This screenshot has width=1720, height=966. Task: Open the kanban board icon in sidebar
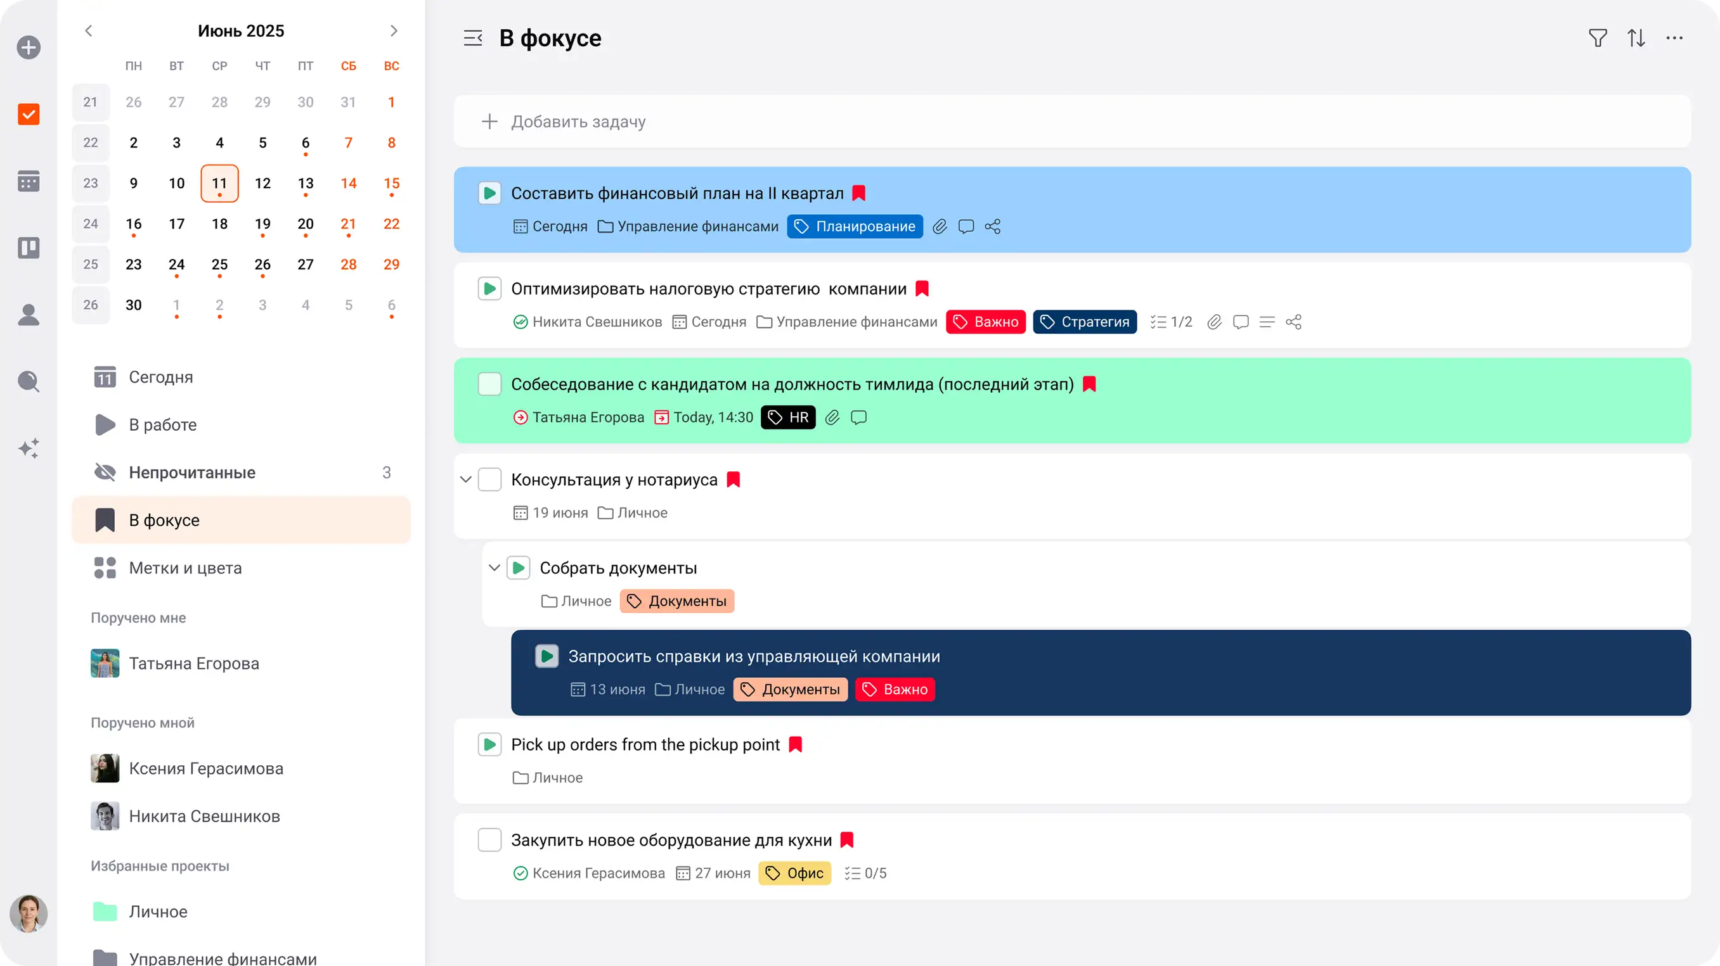click(29, 248)
